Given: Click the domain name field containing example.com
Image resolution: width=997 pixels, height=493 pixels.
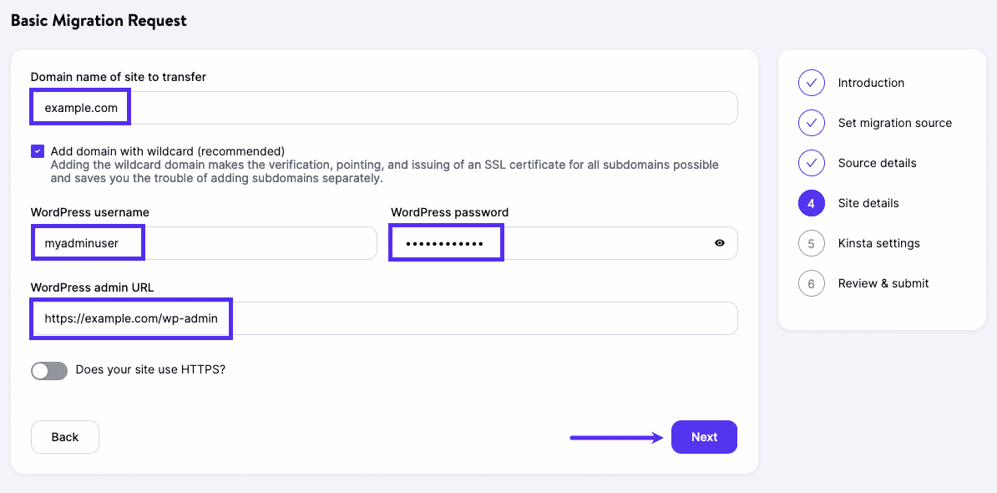Looking at the screenshot, I should [x=80, y=107].
